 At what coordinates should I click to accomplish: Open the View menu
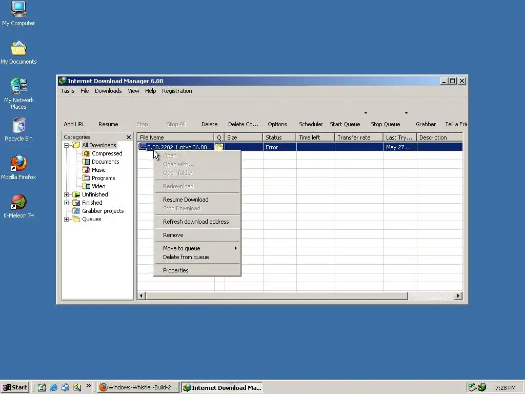(x=133, y=91)
